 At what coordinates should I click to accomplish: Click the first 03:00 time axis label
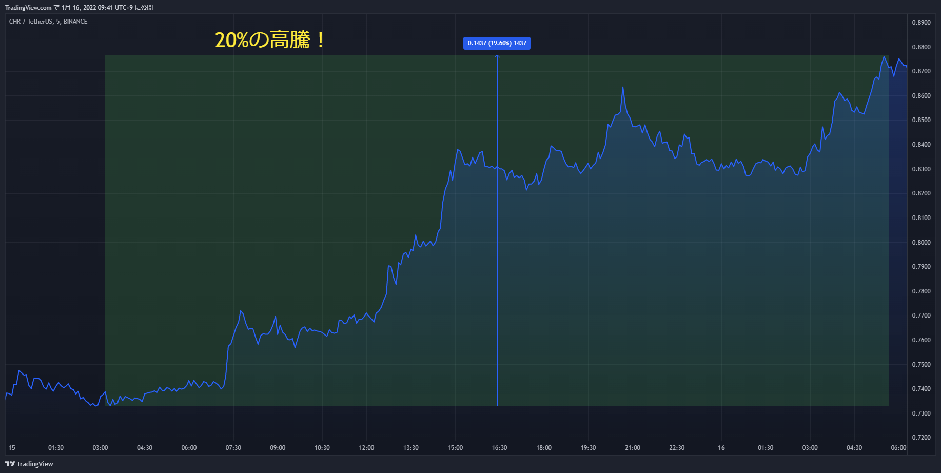coord(100,448)
